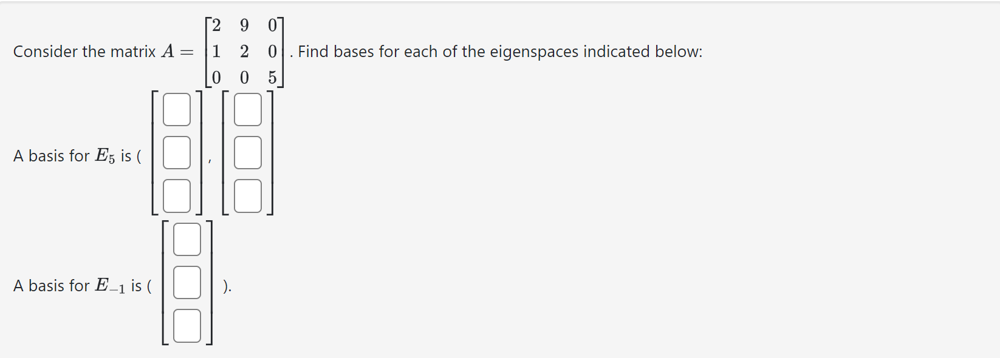Screen dimensions: 1000x358
Task: Click the entry 5 in matrix A
Action: (x=272, y=76)
